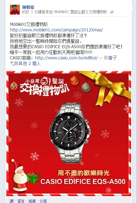Click 推廣 to promote the post
Image resolution: width=137 pixels, height=203 pixels.
tap(32, 201)
